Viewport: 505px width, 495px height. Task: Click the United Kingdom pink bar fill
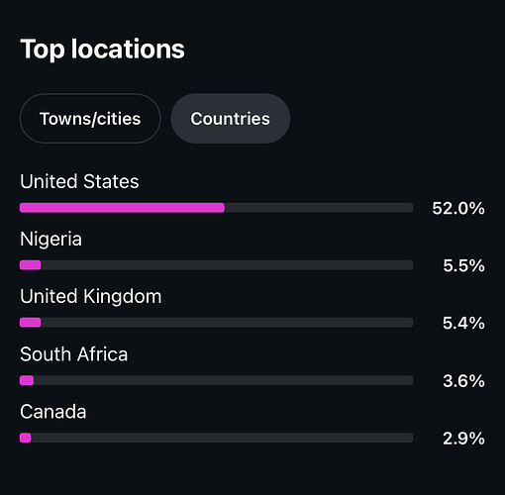31,323
